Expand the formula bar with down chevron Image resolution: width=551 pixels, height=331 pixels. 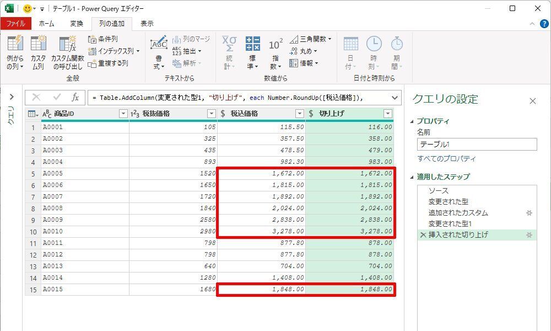pos(395,98)
